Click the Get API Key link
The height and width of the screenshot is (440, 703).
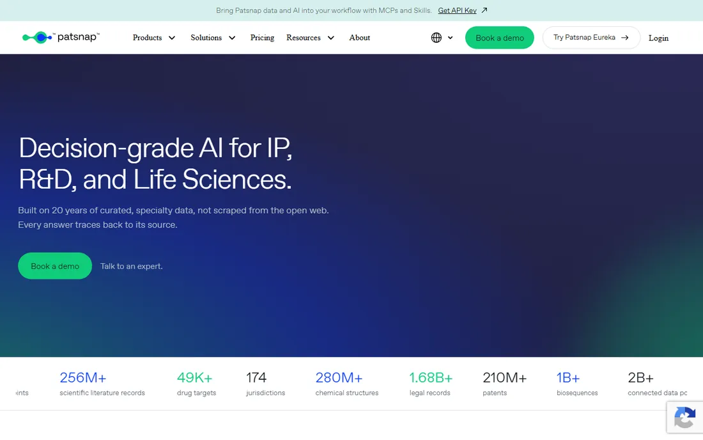coord(457,10)
